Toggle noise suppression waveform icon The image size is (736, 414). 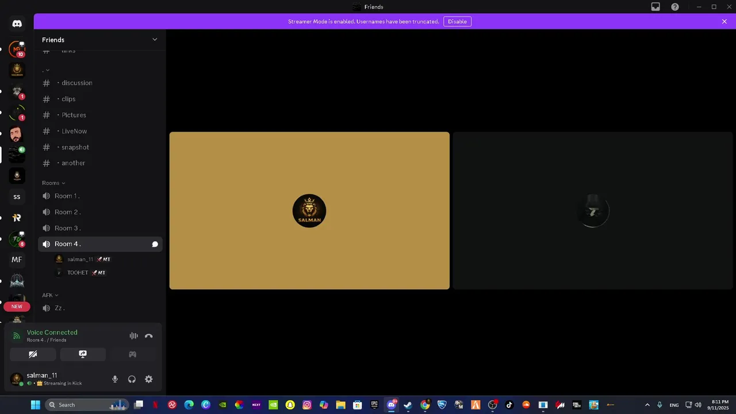click(133, 336)
